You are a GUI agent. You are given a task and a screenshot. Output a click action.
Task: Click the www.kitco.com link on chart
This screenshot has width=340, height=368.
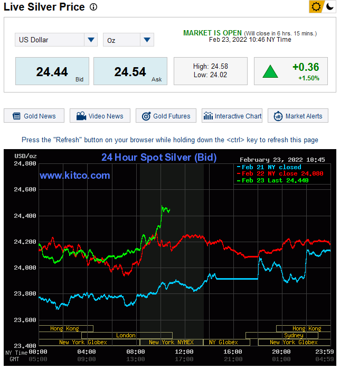75,176
